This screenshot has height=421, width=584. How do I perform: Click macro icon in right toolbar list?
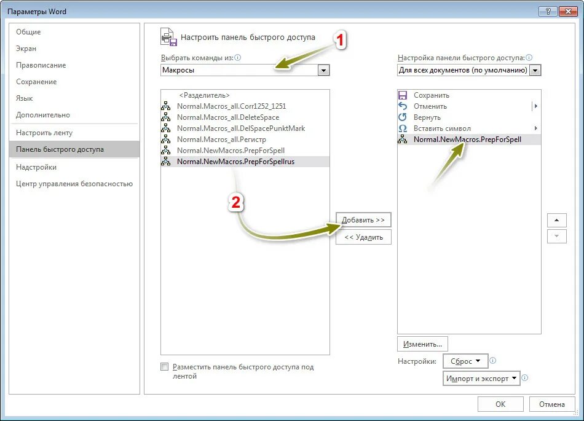point(403,140)
